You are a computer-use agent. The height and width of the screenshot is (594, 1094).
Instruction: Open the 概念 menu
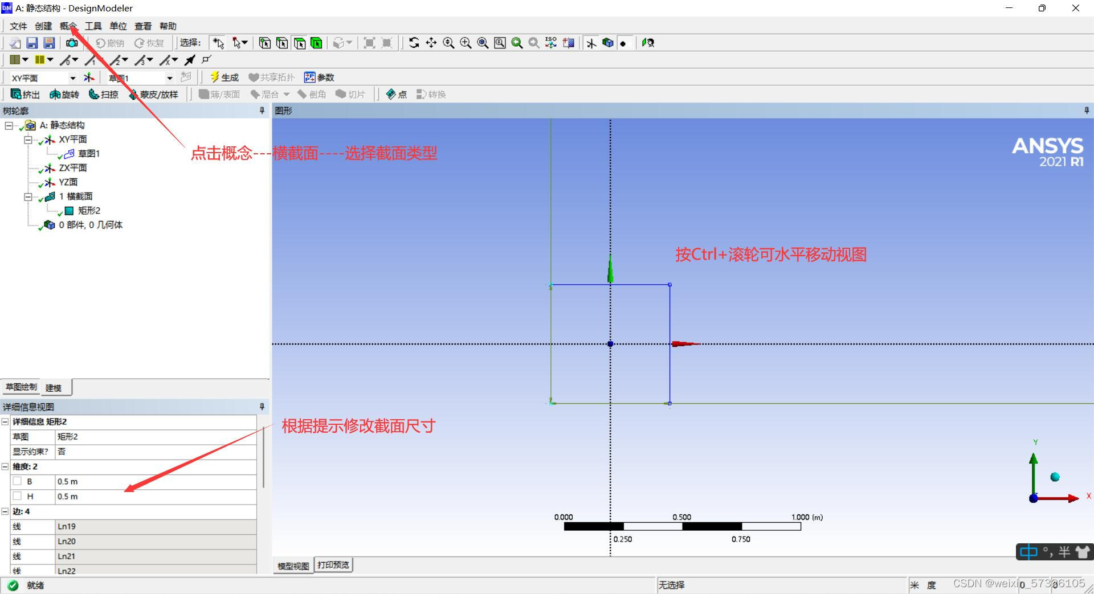click(68, 26)
